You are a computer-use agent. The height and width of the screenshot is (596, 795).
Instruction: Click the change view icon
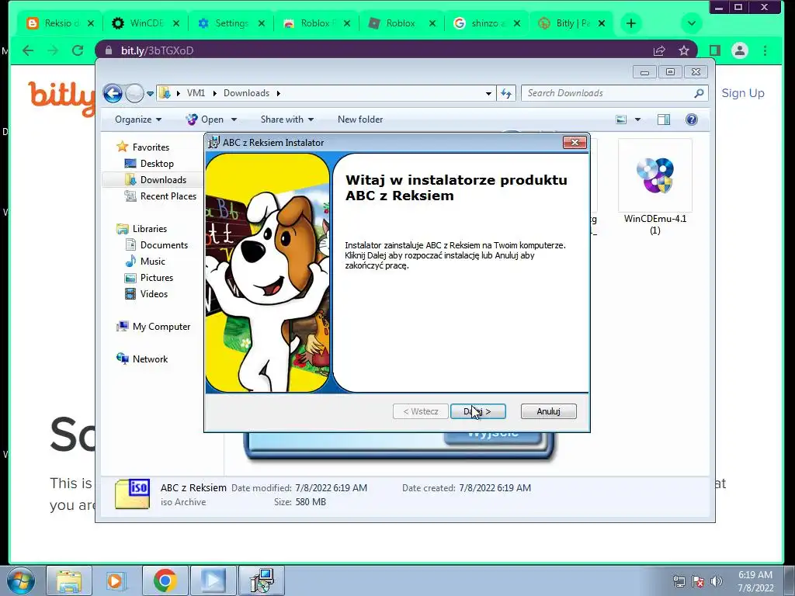621,120
